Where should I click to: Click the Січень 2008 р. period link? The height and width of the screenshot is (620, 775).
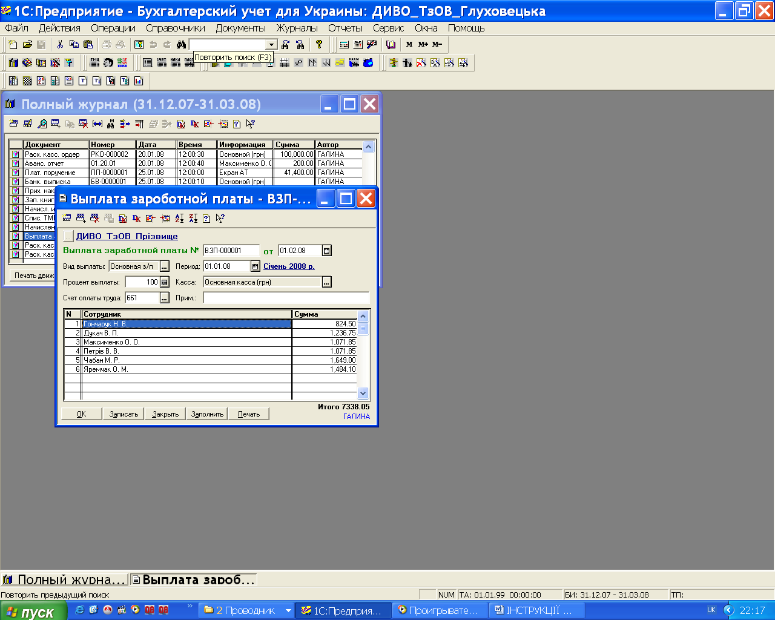289,266
